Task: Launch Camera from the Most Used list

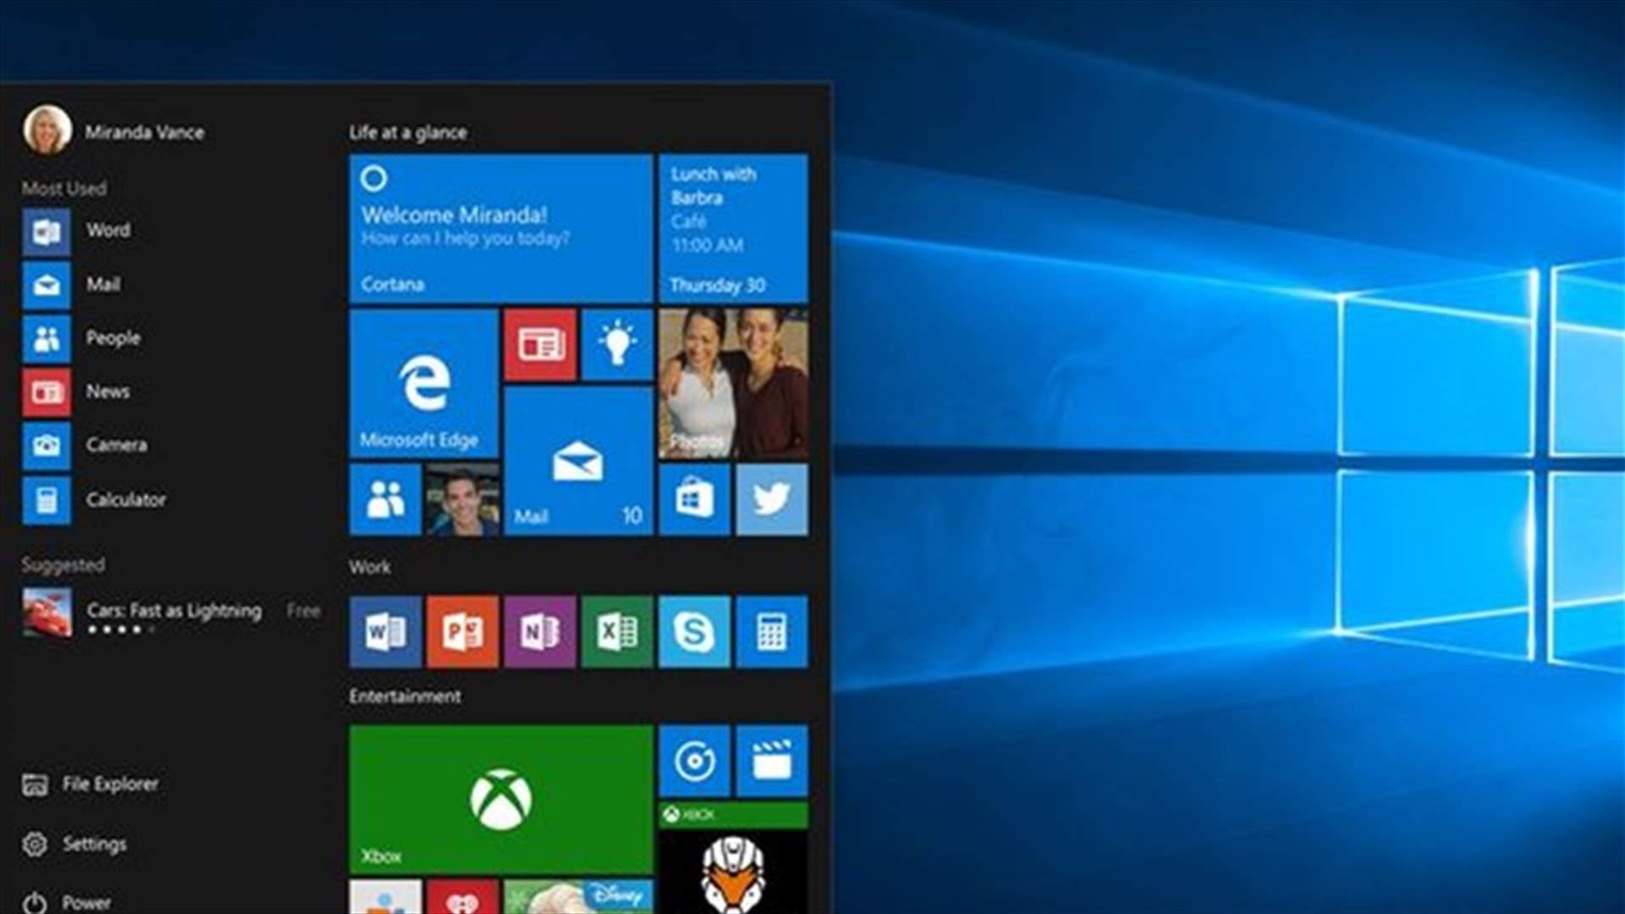Action: [x=85, y=445]
